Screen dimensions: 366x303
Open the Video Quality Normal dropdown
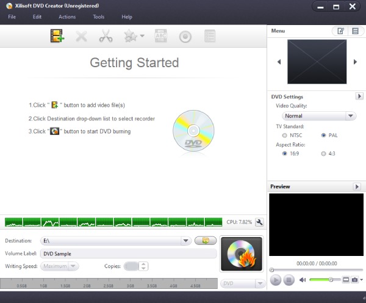click(x=319, y=116)
